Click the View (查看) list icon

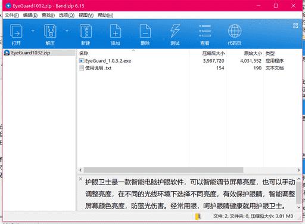click(x=205, y=31)
